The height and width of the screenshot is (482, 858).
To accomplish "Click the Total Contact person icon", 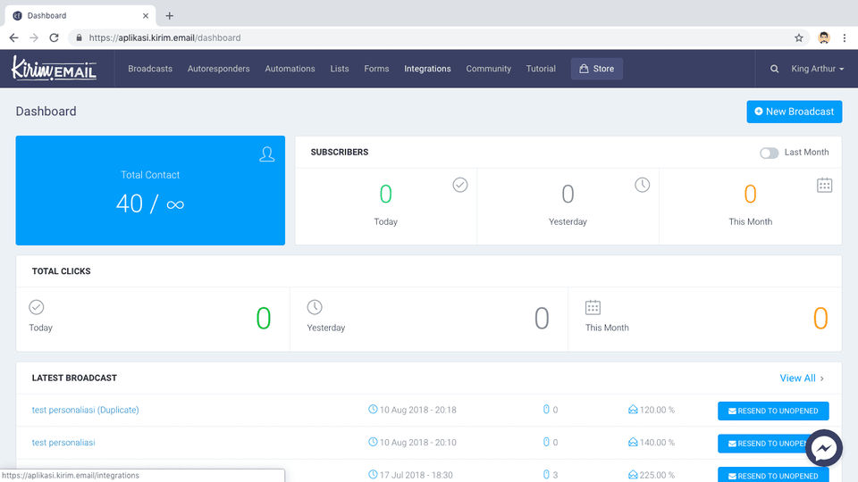I will pyautogui.click(x=267, y=154).
